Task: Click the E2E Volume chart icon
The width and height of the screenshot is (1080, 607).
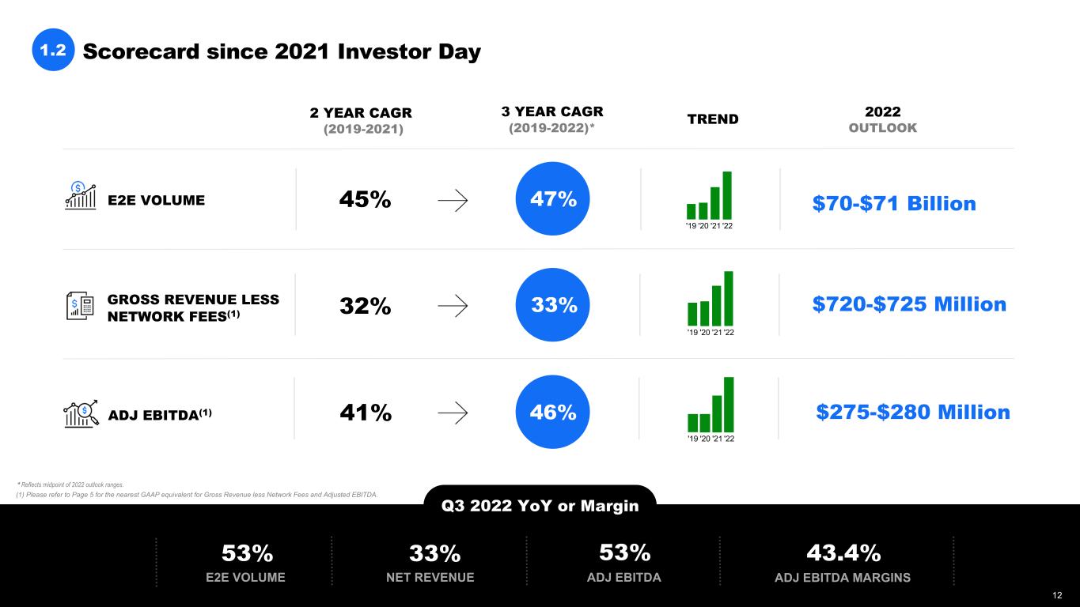Action: click(x=80, y=195)
